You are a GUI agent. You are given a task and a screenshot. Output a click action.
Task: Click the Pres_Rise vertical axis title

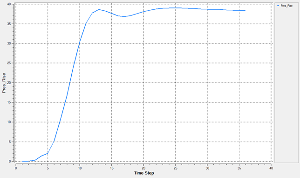click(4, 83)
